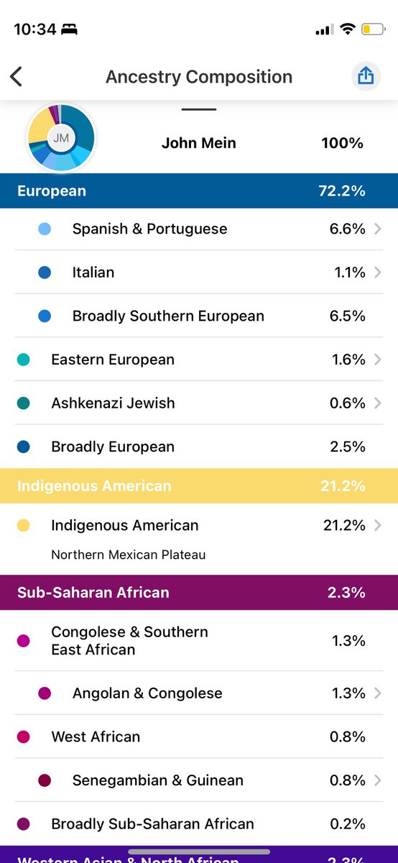The width and height of the screenshot is (398, 863).
Task: Tap the John Mein name
Action: [199, 143]
